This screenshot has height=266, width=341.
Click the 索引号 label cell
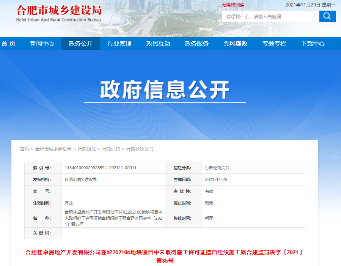pos(43,168)
